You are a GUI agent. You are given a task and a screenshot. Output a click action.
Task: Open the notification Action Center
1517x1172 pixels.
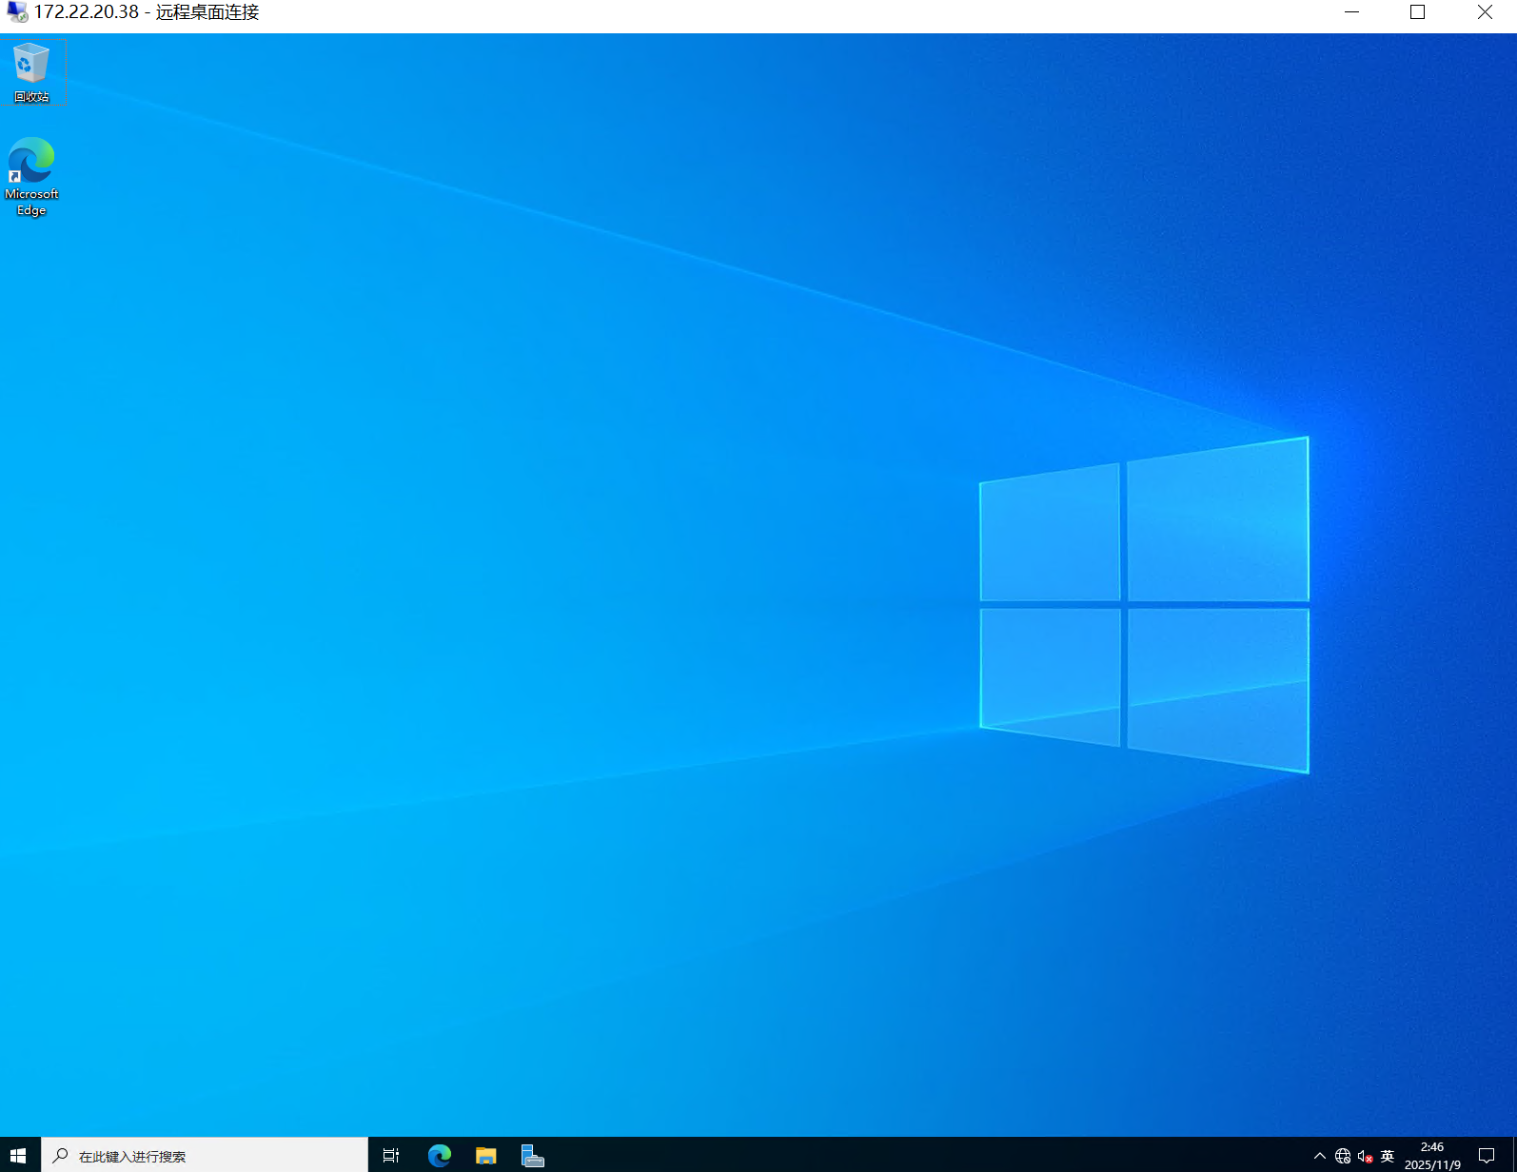pyautogui.click(x=1486, y=1156)
